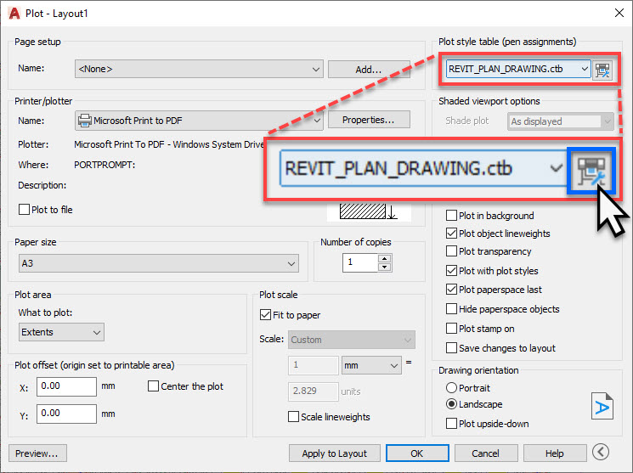Image resolution: width=633 pixels, height=473 pixels.
Task: Check Plot upside-down option
Action: pos(451,424)
